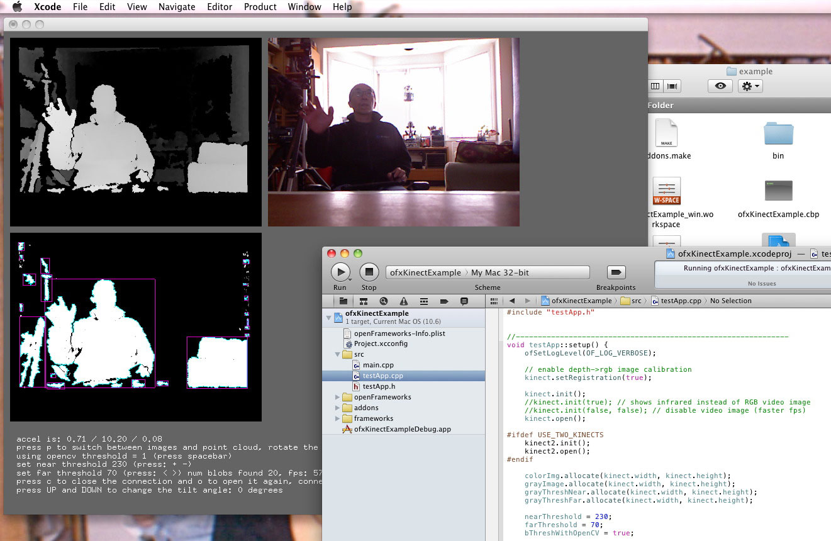The width and height of the screenshot is (831, 541).
Task: Open the Navigate menu
Action: pyautogui.click(x=177, y=7)
